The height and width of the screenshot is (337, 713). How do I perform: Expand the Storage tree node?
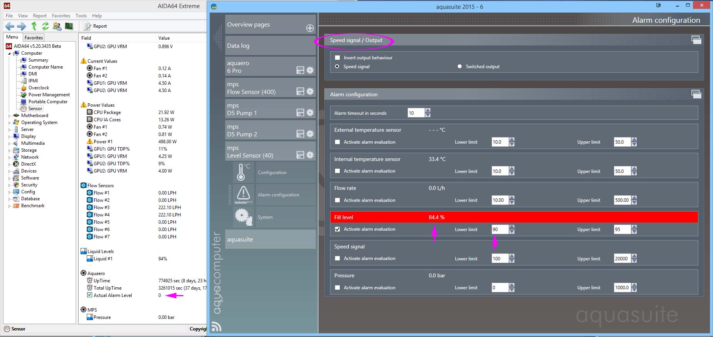coord(10,150)
